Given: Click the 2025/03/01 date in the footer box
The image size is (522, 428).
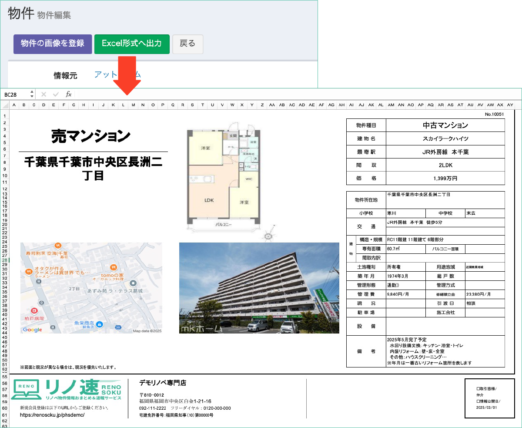Looking at the screenshot, I should (486, 408).
